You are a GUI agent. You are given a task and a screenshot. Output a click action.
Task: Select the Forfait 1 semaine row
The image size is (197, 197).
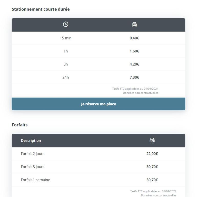coord(98,180)
